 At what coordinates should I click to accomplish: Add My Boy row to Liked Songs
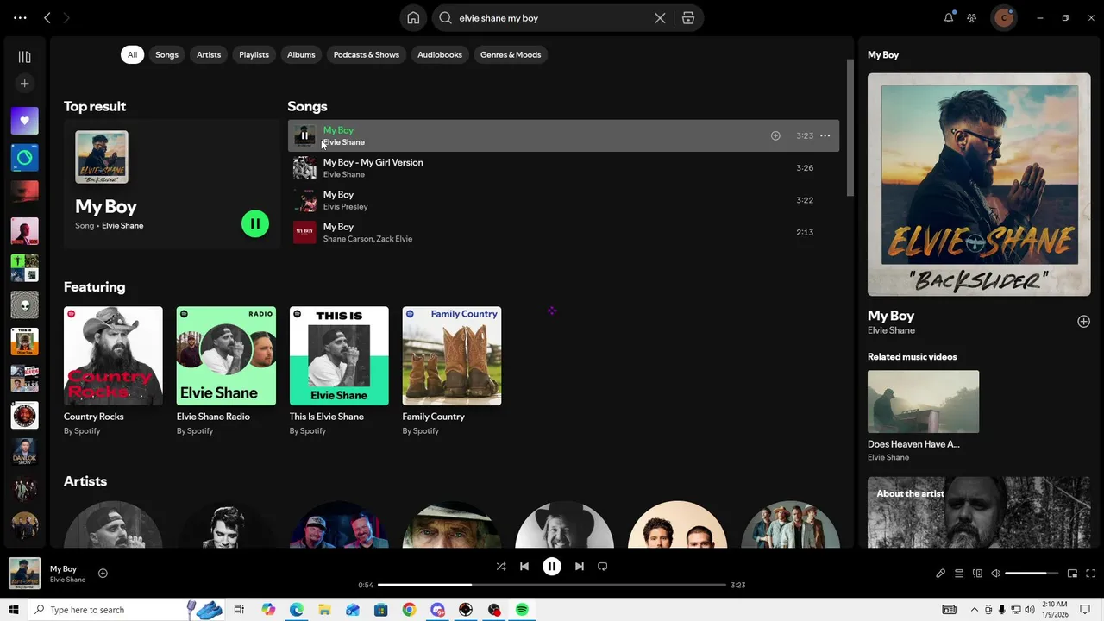click(x=775, y=135)
